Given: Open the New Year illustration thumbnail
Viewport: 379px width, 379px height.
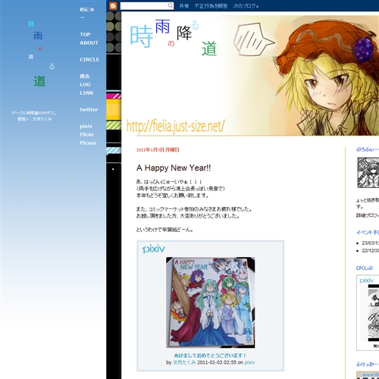Looking at the screenshot, I should 210,302.
